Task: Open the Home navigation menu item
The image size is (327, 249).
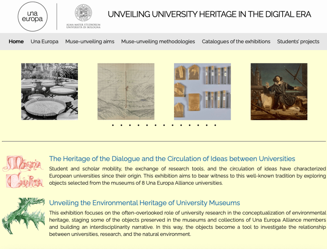Action: [x=16, y=42]
